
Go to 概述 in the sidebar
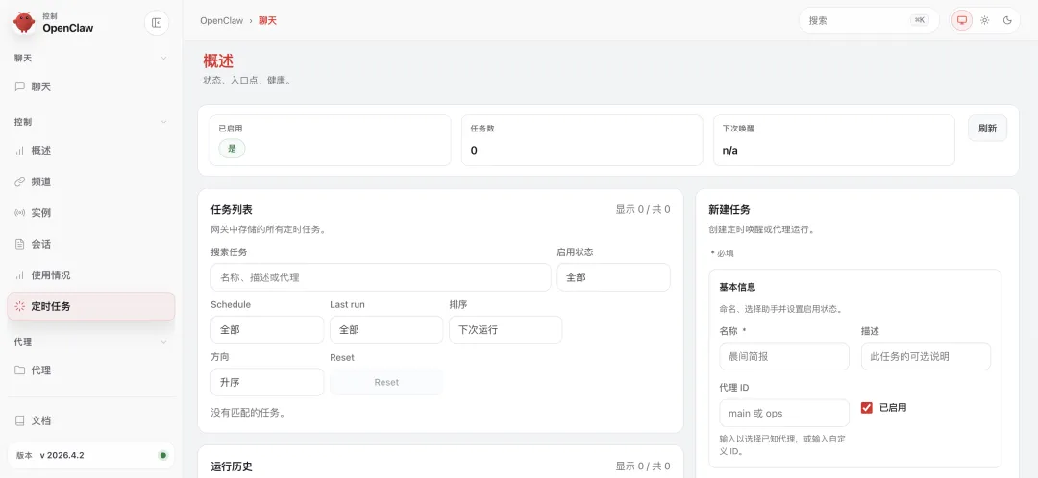[x=91, y=151]
